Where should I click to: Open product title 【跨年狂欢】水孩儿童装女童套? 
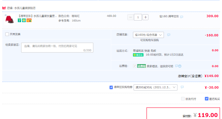[x=38, y=16]
